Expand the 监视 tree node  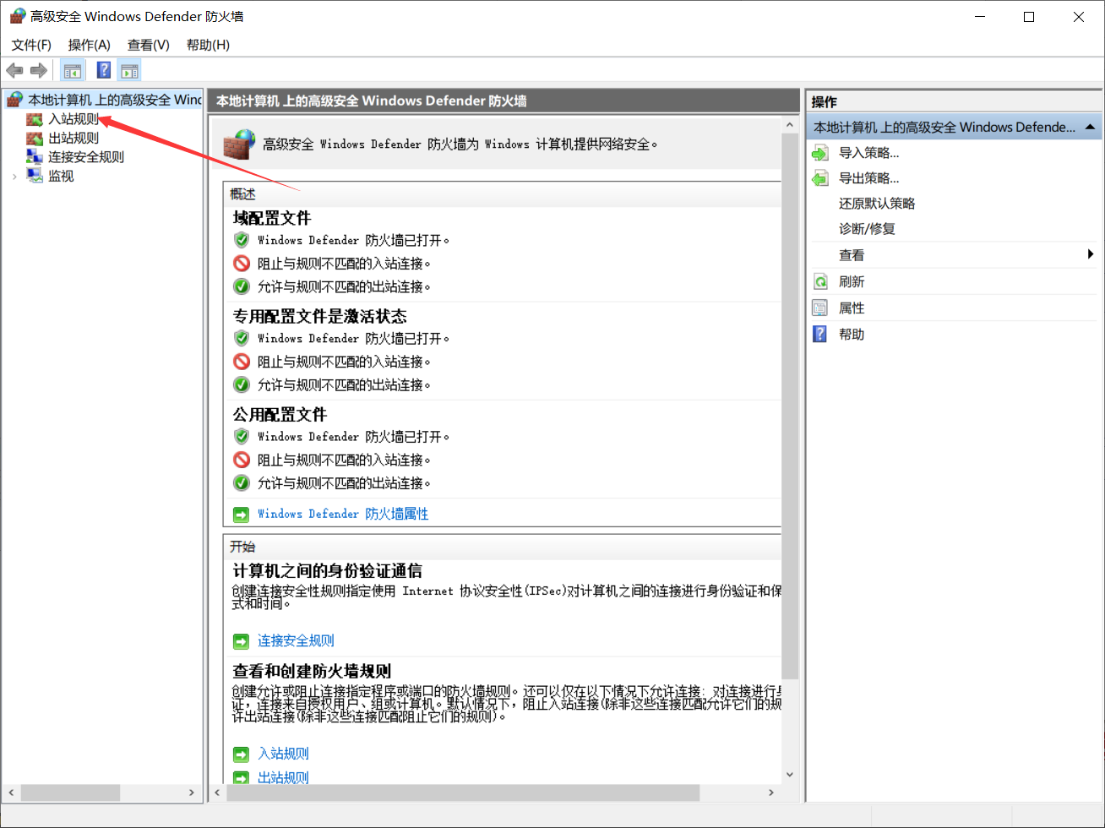[14, 175]
